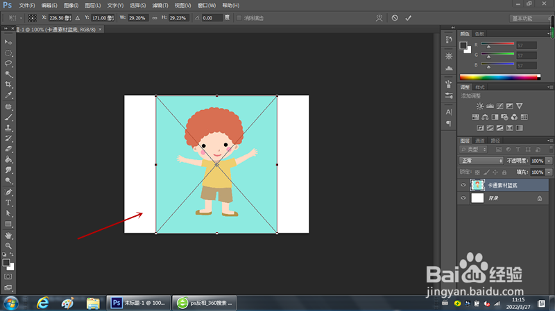Select the Lasso tool
The height and width of the screenshot is (311, 555).
click(8, 64)
